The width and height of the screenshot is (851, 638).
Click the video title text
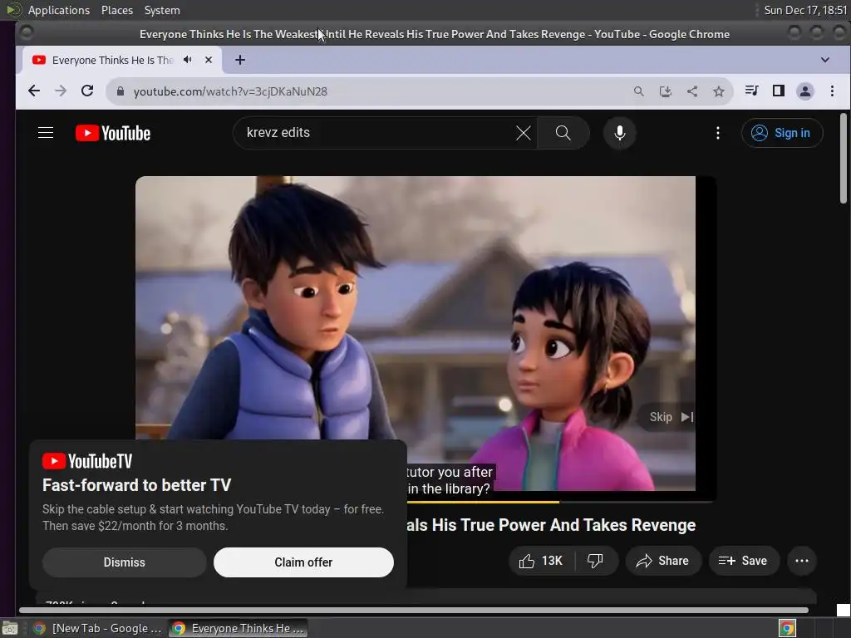coord(552,525)
